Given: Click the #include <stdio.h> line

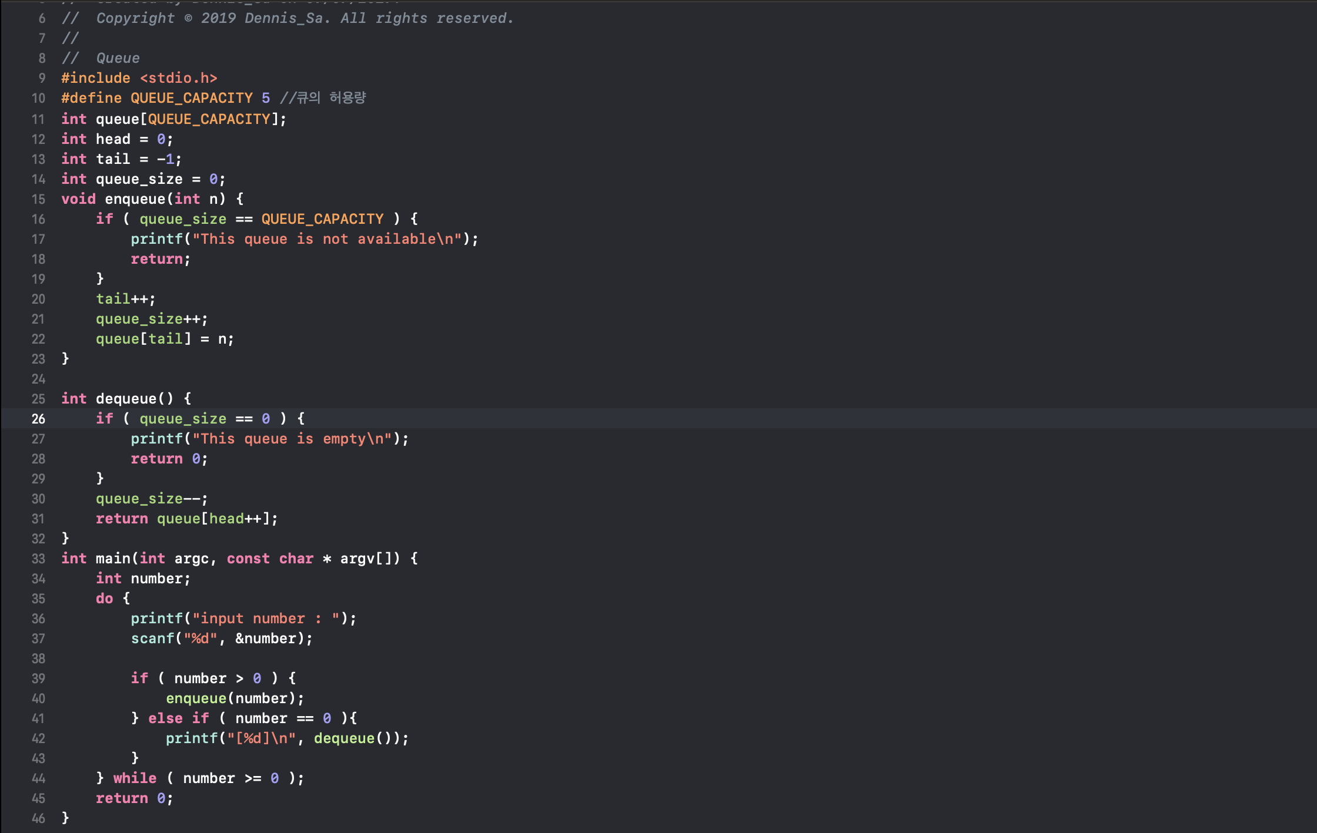Looking at the screenshot, I should (x=139, y=78).
